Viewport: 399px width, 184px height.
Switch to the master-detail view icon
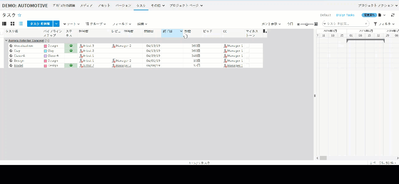click(x=4, y=24)
